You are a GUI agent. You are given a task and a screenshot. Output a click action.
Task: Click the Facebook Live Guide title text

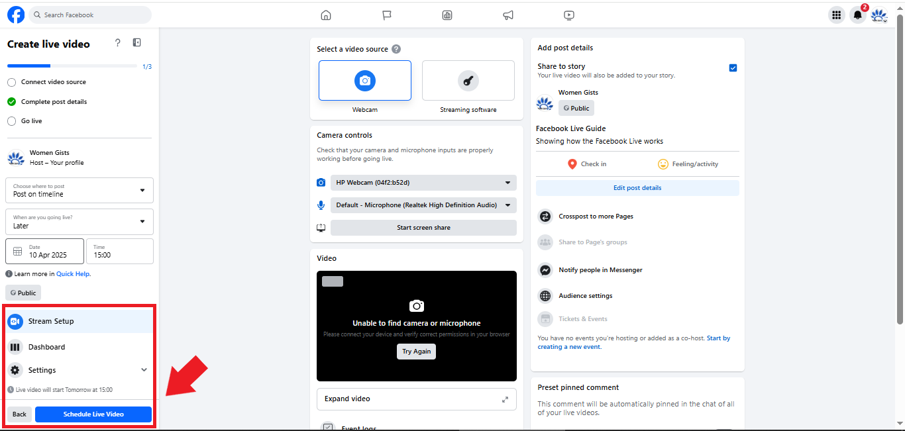(x=571, y=128)
